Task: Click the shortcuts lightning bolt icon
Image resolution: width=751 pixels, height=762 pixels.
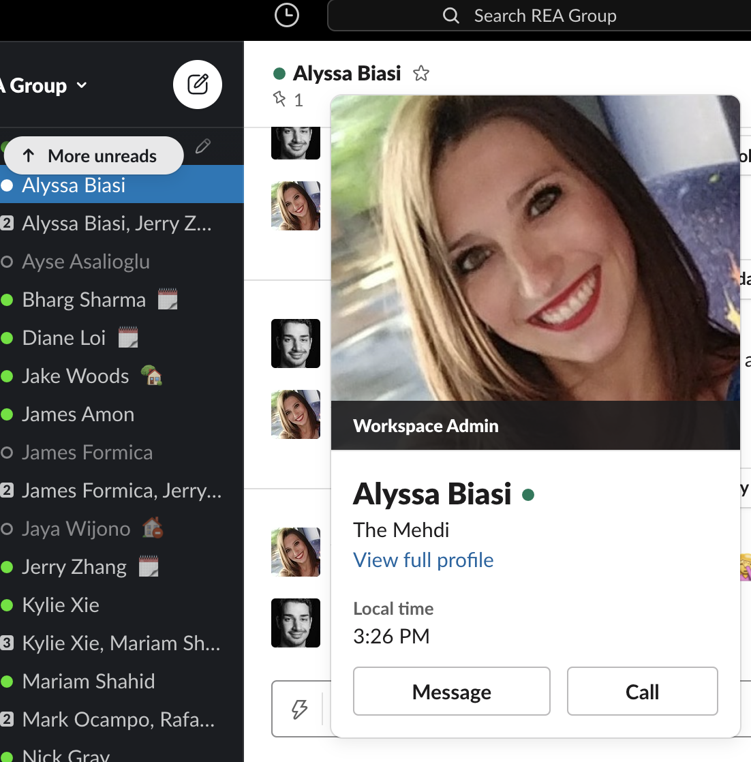Action: point(299,709)
